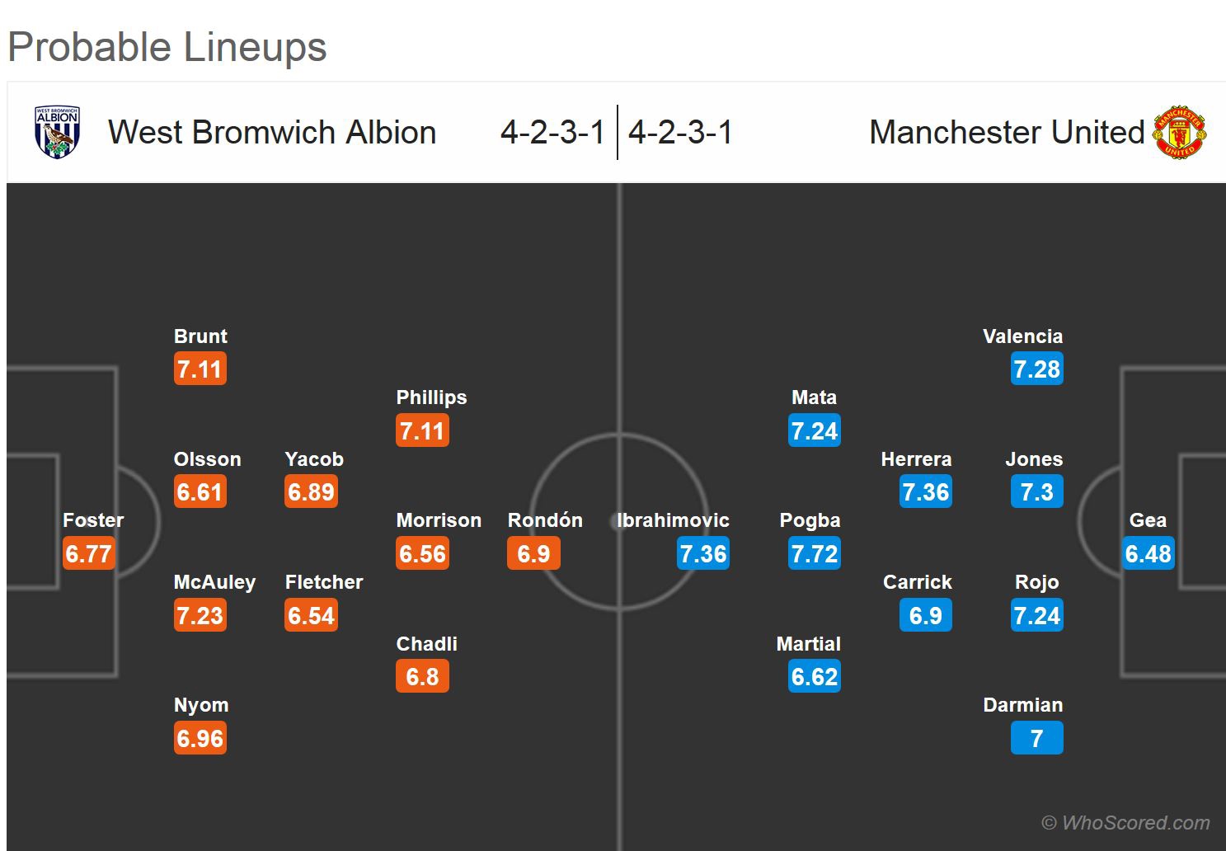Screen dimensions: 1226x851
Task: Select player name McAuley
Action: 214,582
